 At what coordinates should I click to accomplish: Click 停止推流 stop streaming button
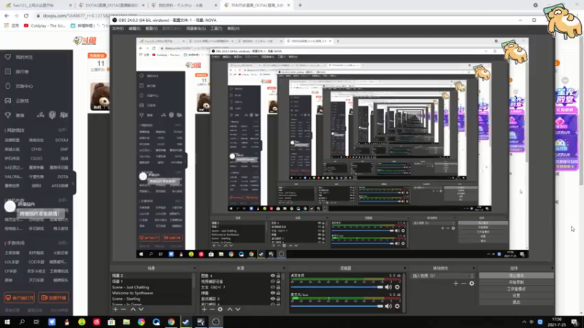coord(516,276)
